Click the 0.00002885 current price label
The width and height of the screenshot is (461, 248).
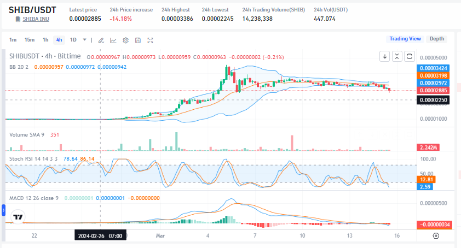point(433,90)
